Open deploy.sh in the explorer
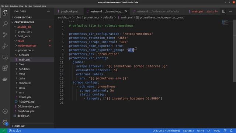The image size is (236, 133). (23, 116)
